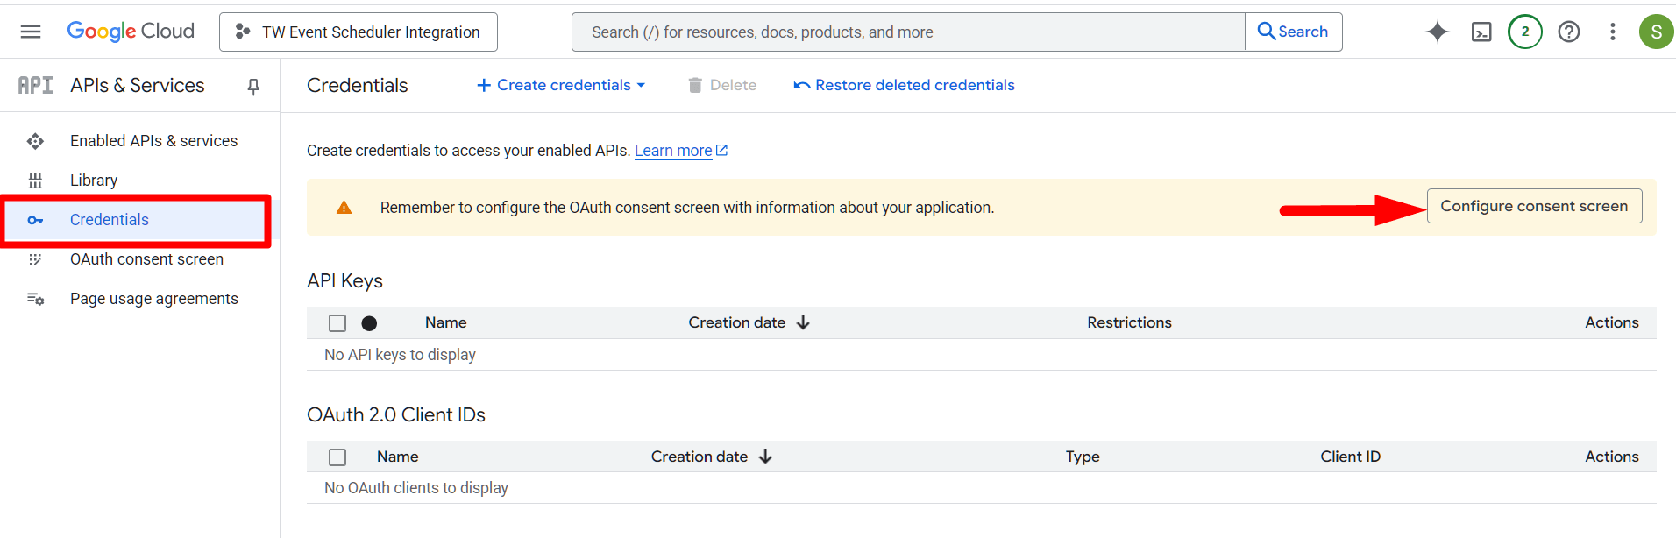Screen dimensions: 1676x538
Task: Click the Type column header
Action: 1083,457
